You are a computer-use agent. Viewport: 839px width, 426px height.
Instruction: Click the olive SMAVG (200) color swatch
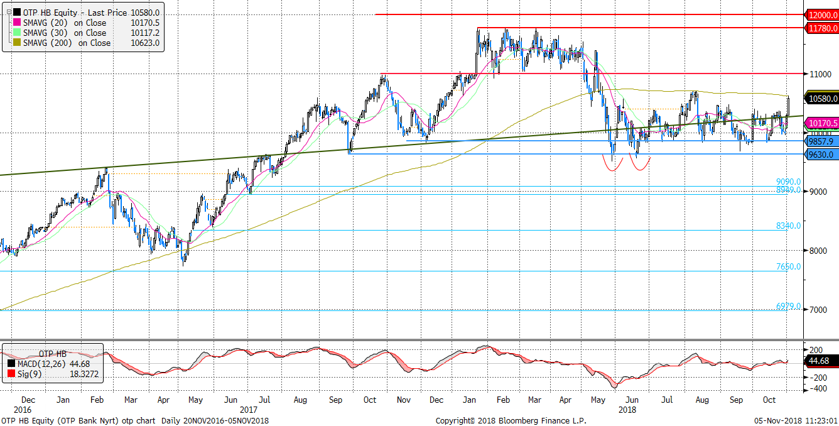pyautogui.click(x=17, y=43)
